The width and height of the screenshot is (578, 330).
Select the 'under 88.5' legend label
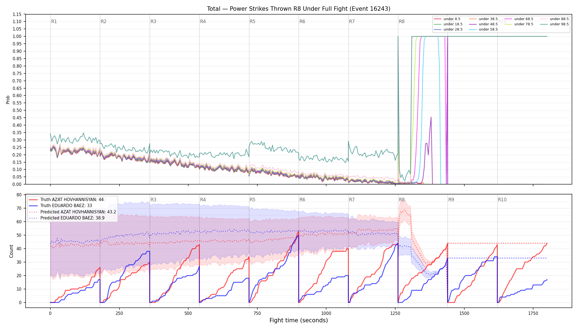coord(559,19)
